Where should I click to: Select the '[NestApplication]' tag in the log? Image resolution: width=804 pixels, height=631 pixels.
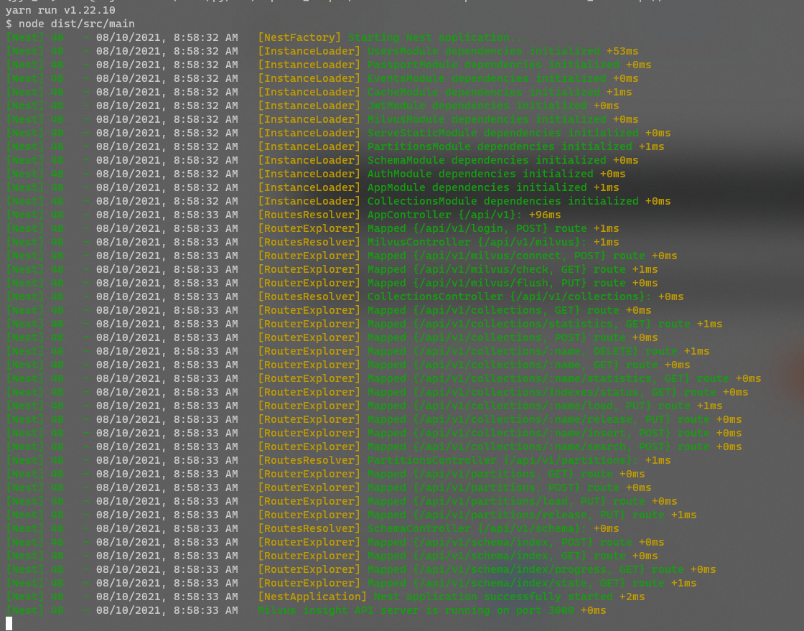coord(312,597)
